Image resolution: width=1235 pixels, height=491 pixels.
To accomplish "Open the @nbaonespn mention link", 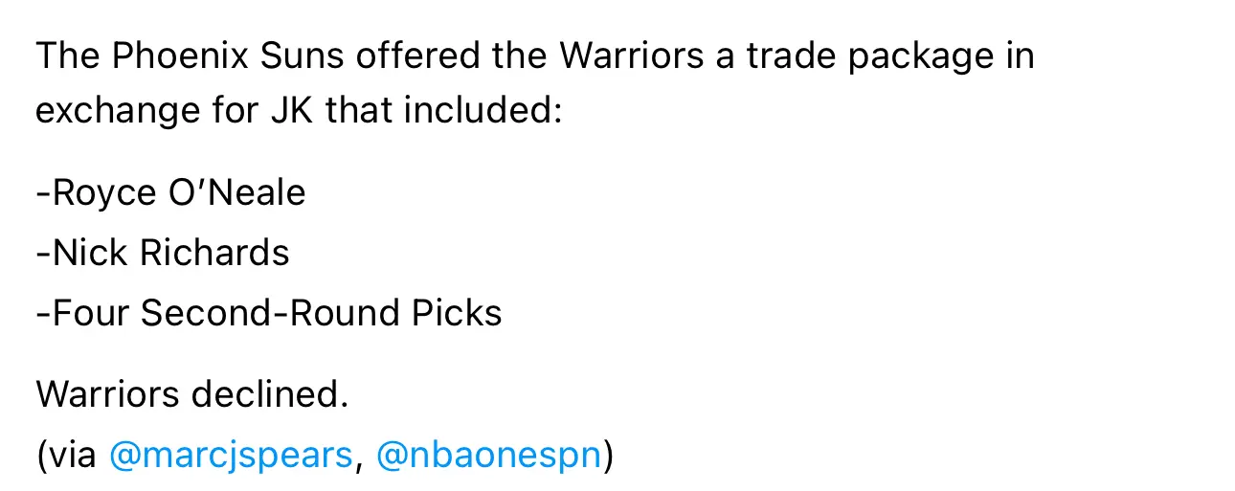I will click(488, 455).
